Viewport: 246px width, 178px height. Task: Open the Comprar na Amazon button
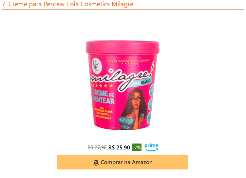[x=123, y=163]
